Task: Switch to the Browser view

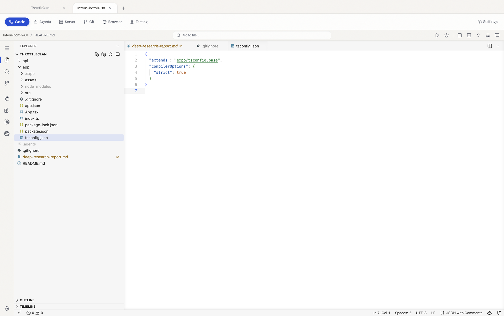Action: (x=112, y=22)
